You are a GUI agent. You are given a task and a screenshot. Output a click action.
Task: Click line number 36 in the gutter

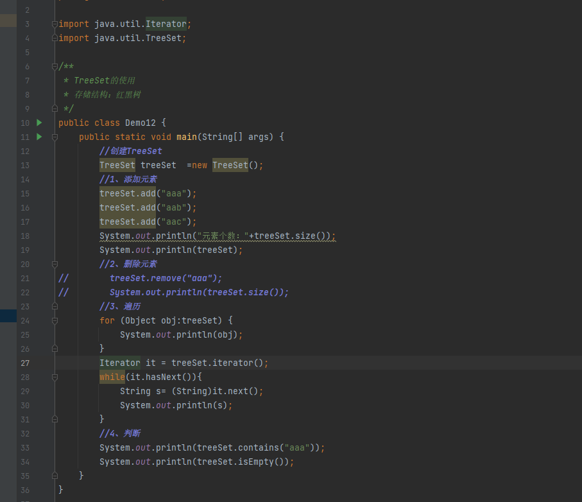click(x=25, y=490)
